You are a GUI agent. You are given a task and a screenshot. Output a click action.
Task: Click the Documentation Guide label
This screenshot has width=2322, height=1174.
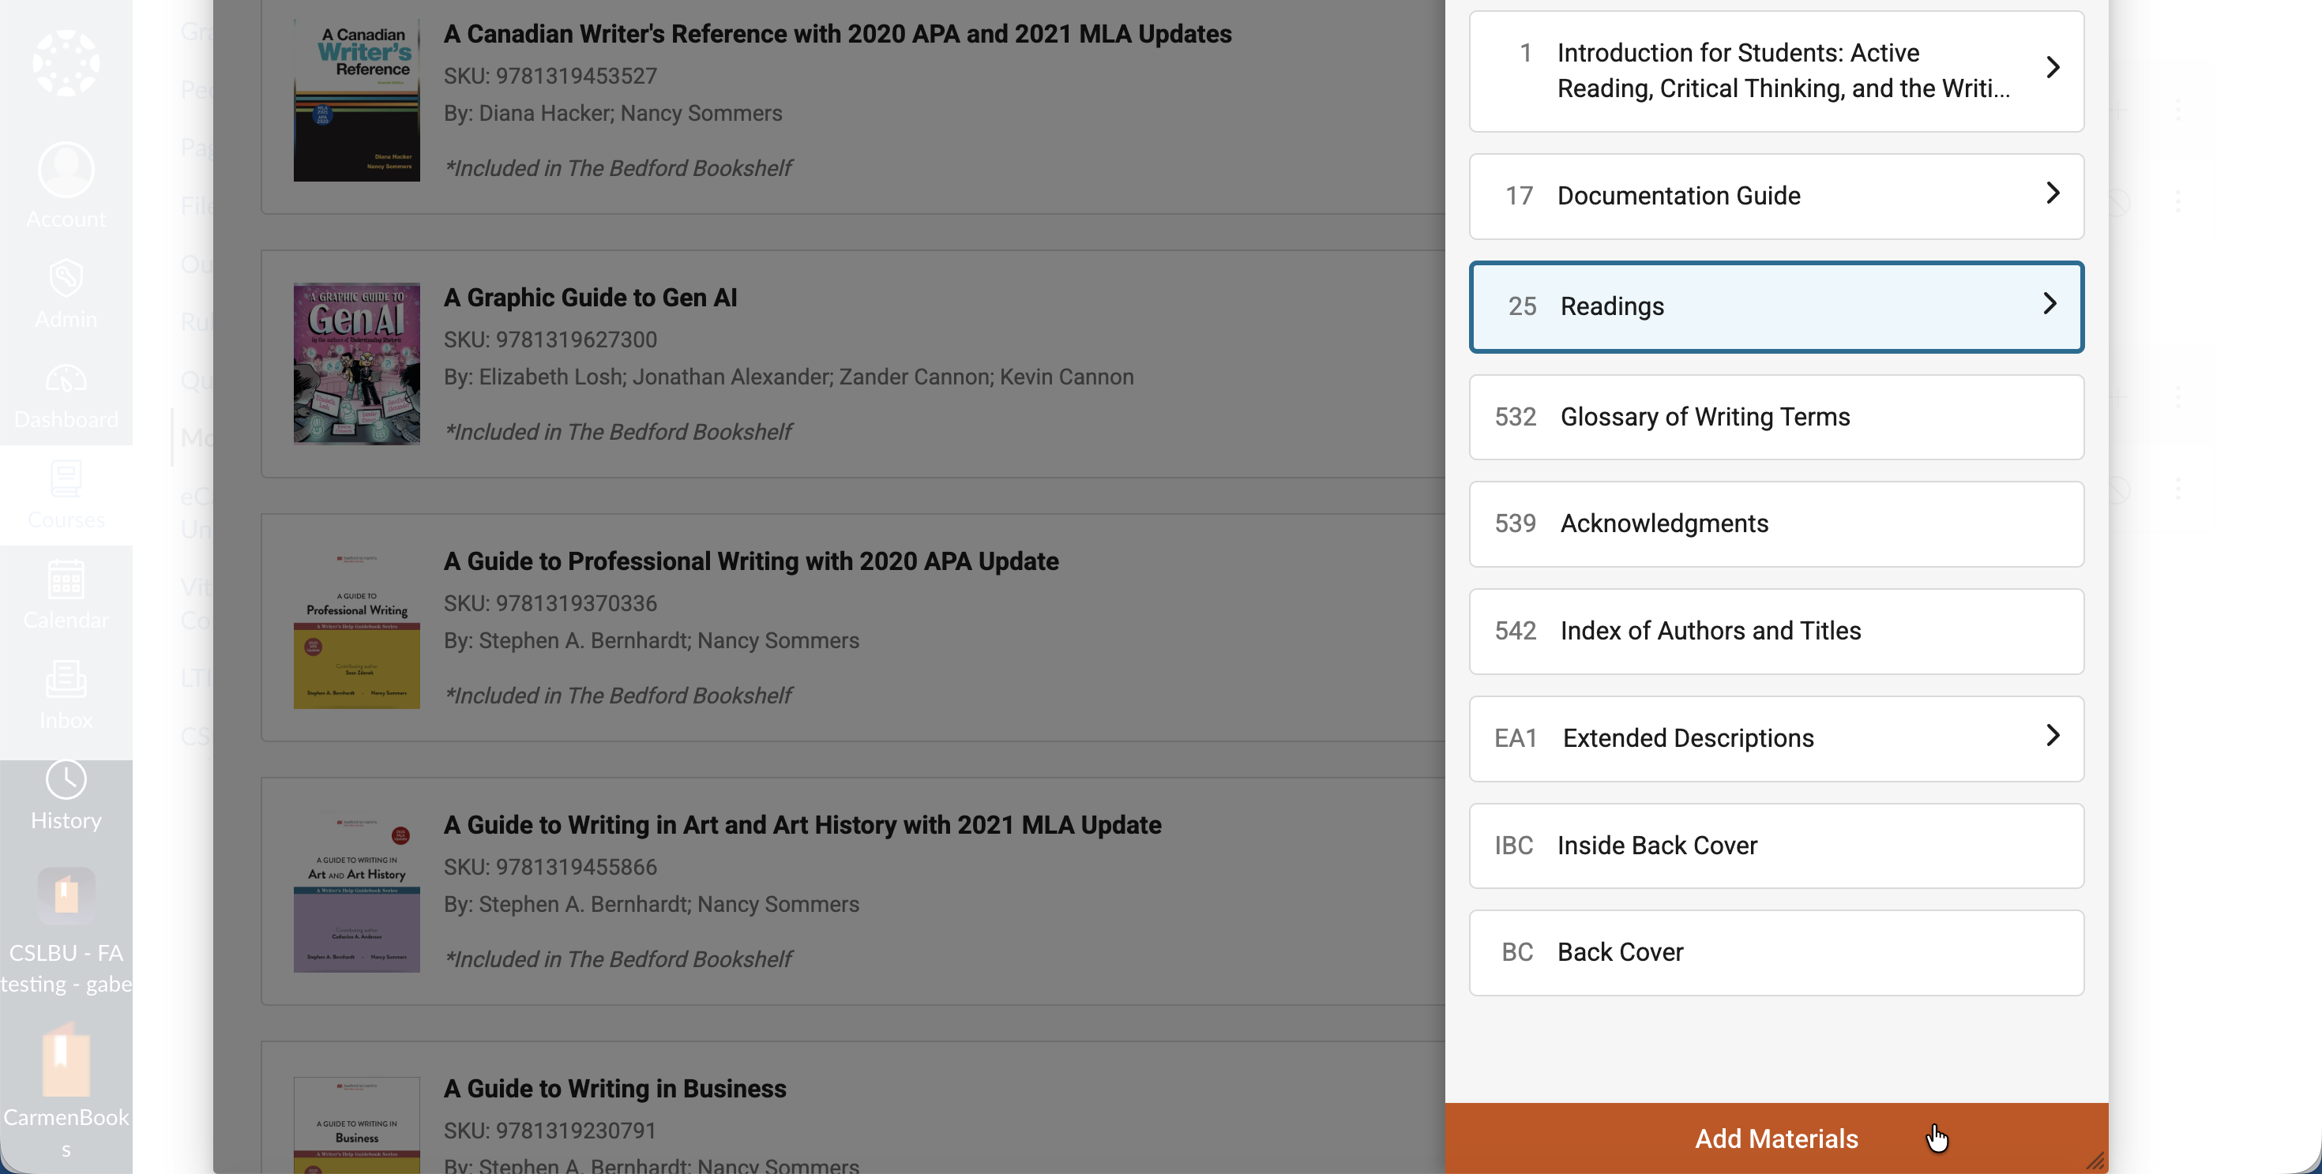[x=1678, y=196]
